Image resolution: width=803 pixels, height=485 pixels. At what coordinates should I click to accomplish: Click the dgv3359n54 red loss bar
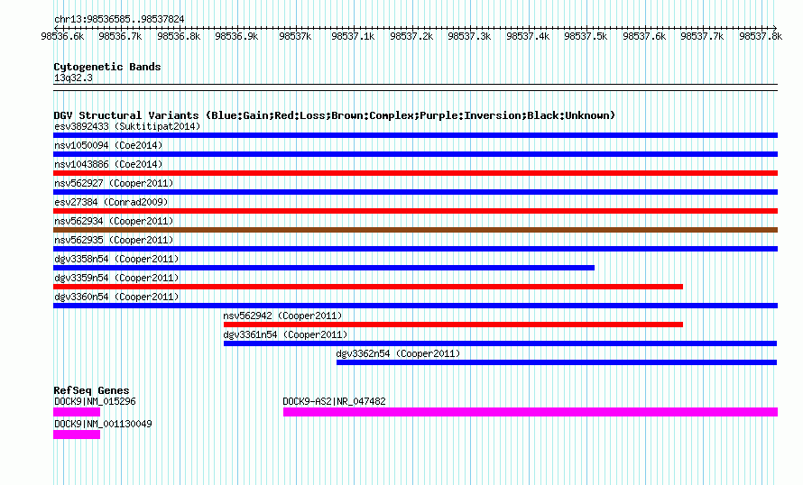coord(368,287)
